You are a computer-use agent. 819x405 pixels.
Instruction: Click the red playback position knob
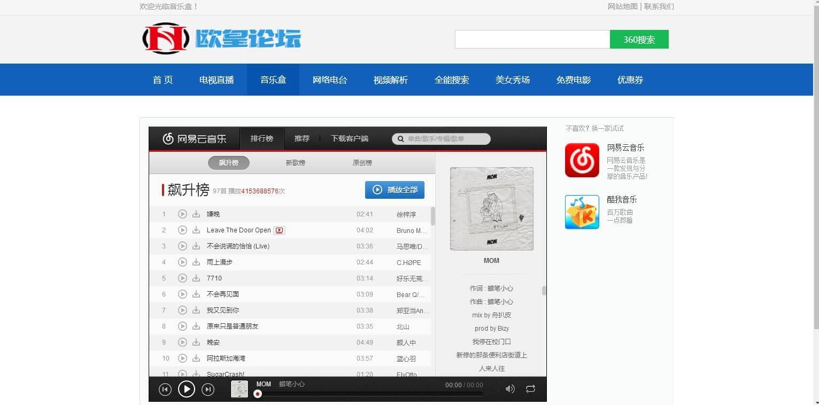(x=258, y=394)
